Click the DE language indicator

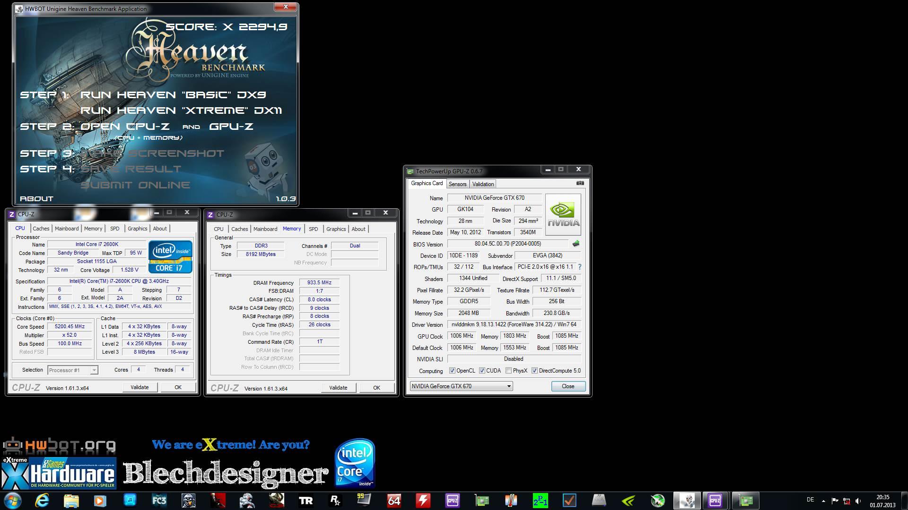(x=810, y=500)
